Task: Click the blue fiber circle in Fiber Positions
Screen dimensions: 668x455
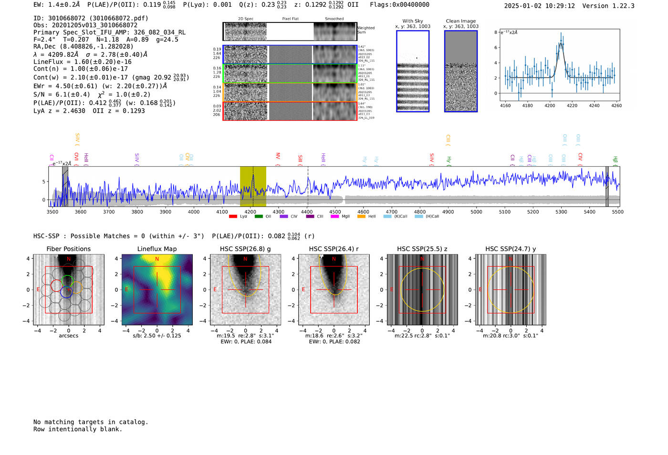Action: coord(66,292)
